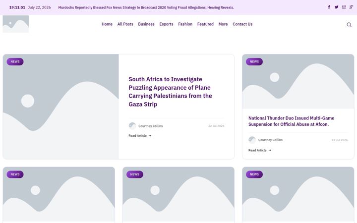Viewport: 357px width, 223px height.
Task: Click Courtney Collins avatar in South Africa article
Action: pos(132,126)
